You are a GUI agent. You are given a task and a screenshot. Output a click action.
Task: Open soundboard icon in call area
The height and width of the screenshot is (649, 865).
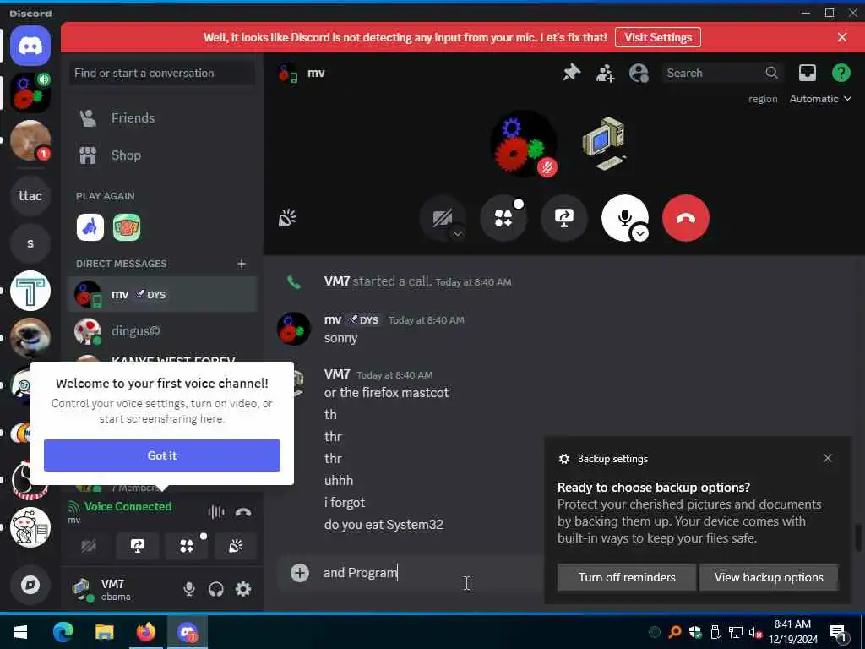pos(287,218)
